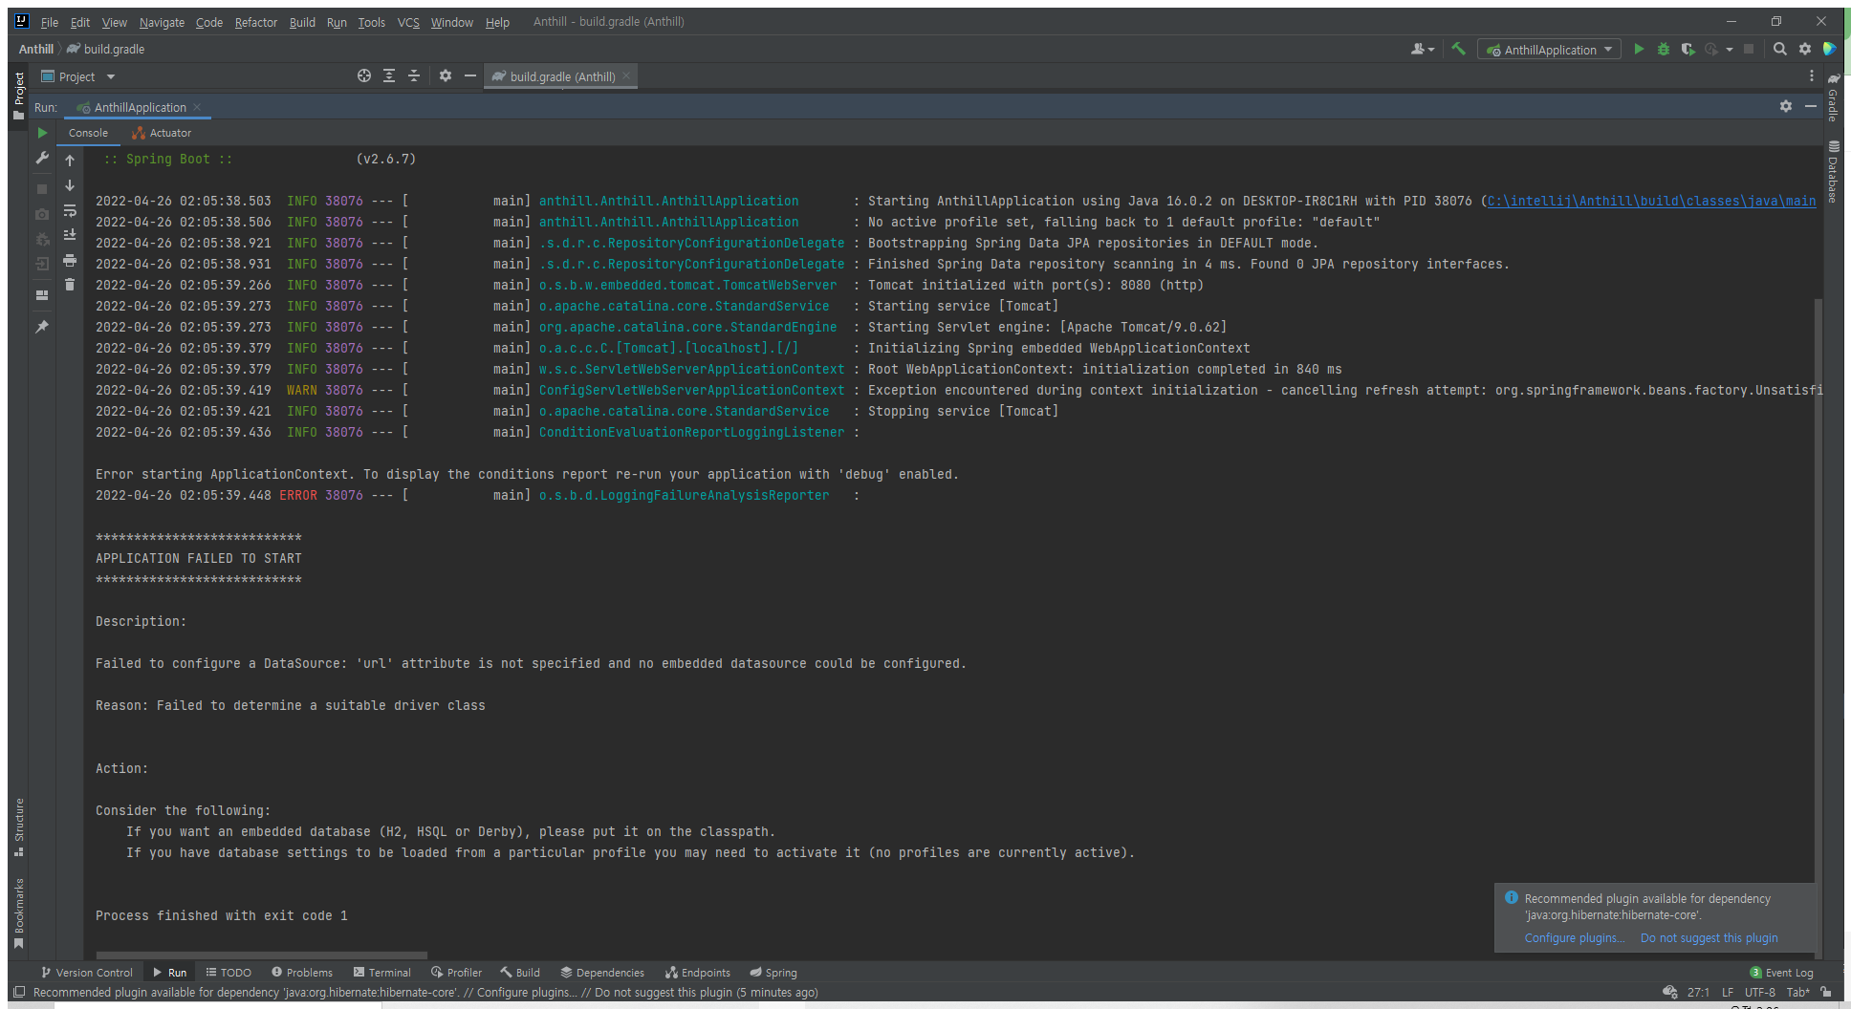
Task: Open Gradle tool window on right edge
Action: (x=1833, y=97)
